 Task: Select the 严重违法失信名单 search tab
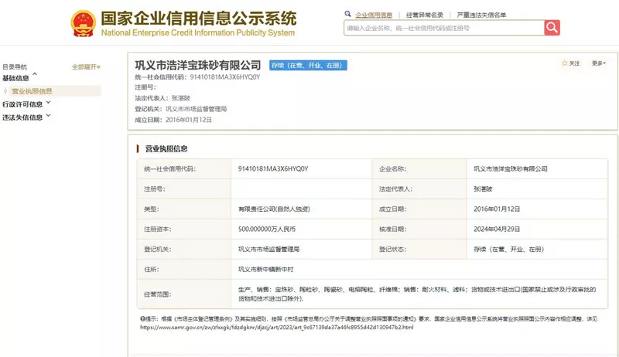click(481, 15)
